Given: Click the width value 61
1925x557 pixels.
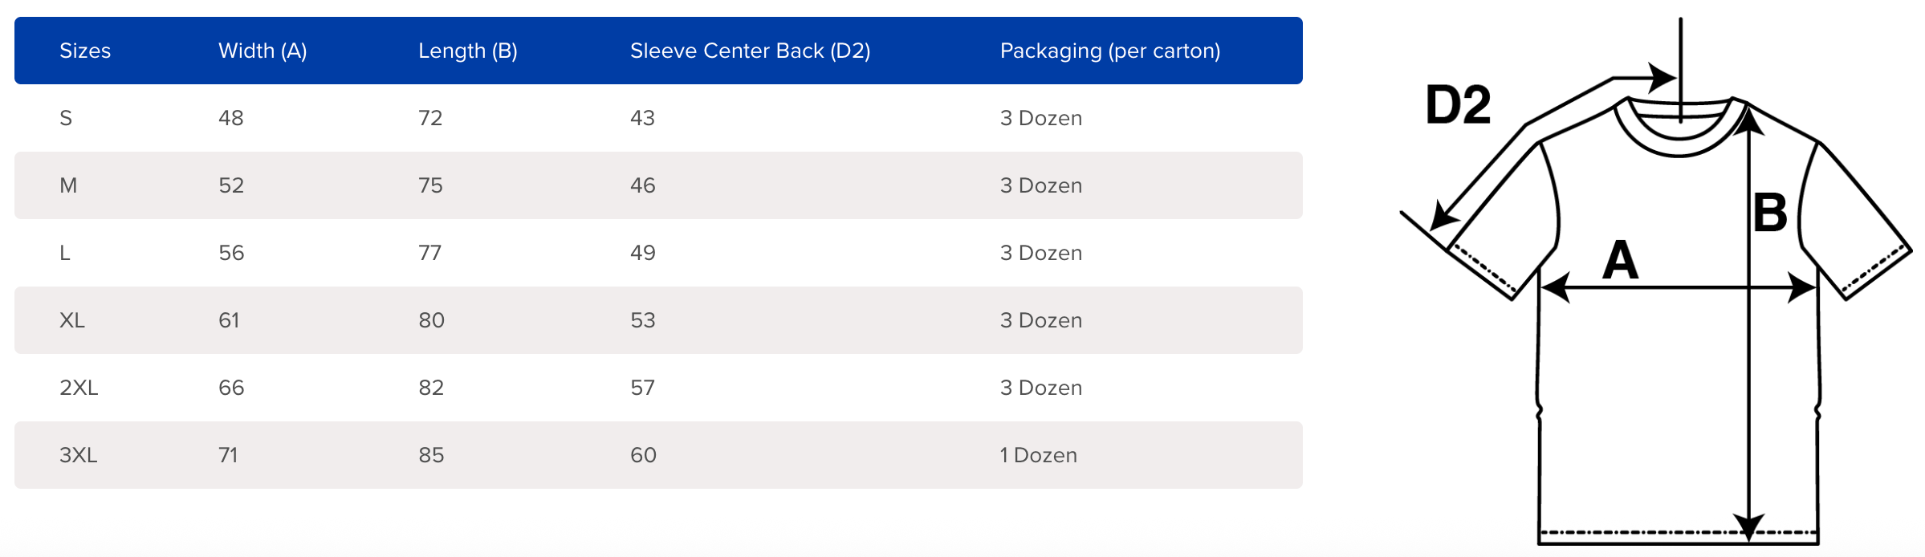Looking at the screenshot, I should (x=229, y=320).
